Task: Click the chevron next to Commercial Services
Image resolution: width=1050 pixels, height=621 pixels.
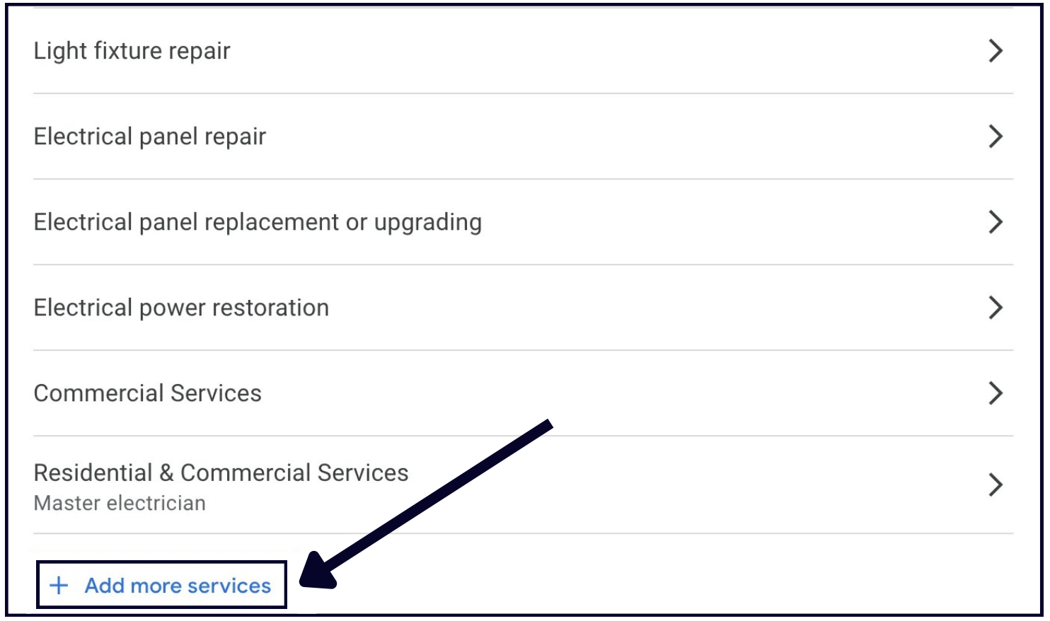Action: 996,393
